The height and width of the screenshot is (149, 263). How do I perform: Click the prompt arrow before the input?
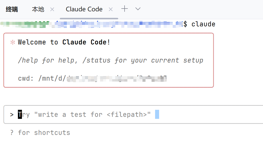click(12, 114)
